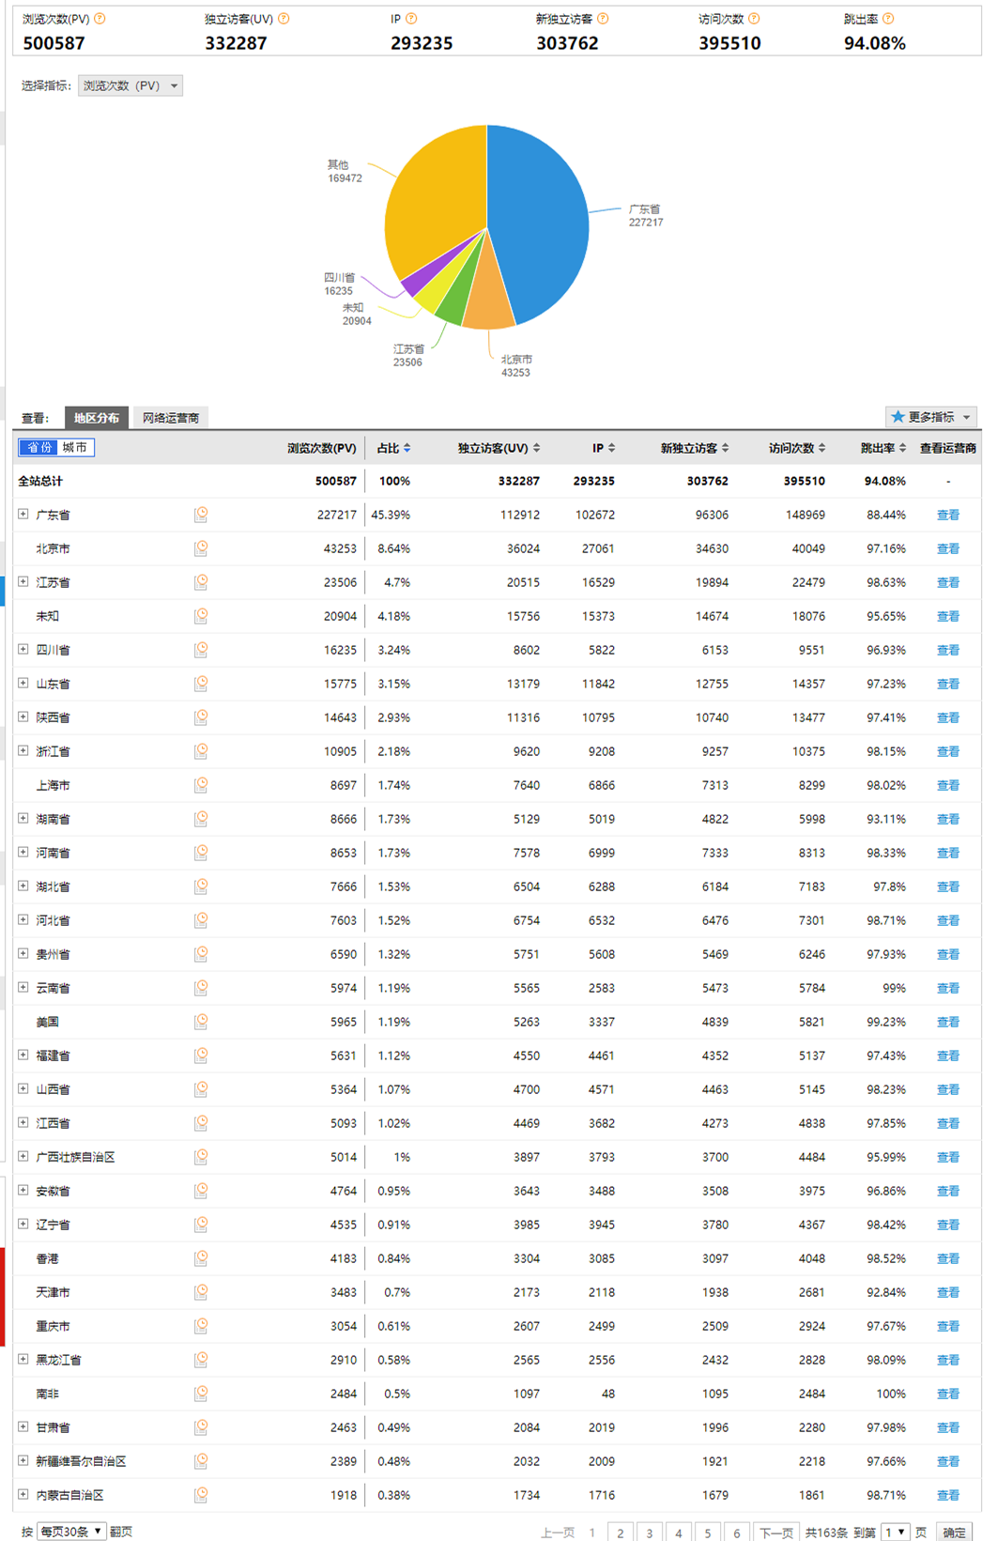This screenshot has height=1541, width=997.
Task: Go to page 2 of results
Action: coord(620,1533)
